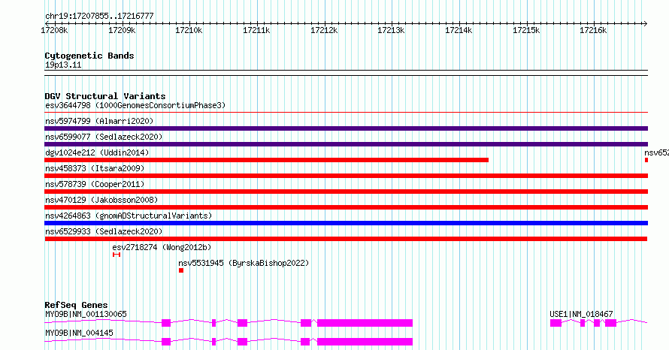
Task: Click the large MYO9B NM_004145 exon block
Action: (365, 342)
